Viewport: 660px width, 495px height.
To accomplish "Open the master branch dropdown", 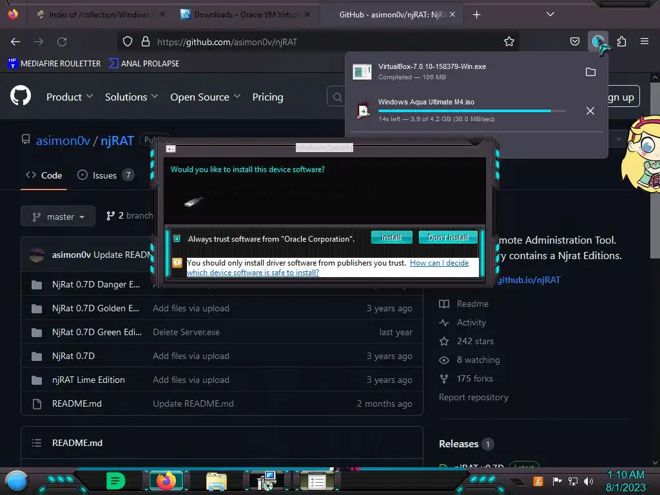I will pyautogui.click(x=58, y=217).
